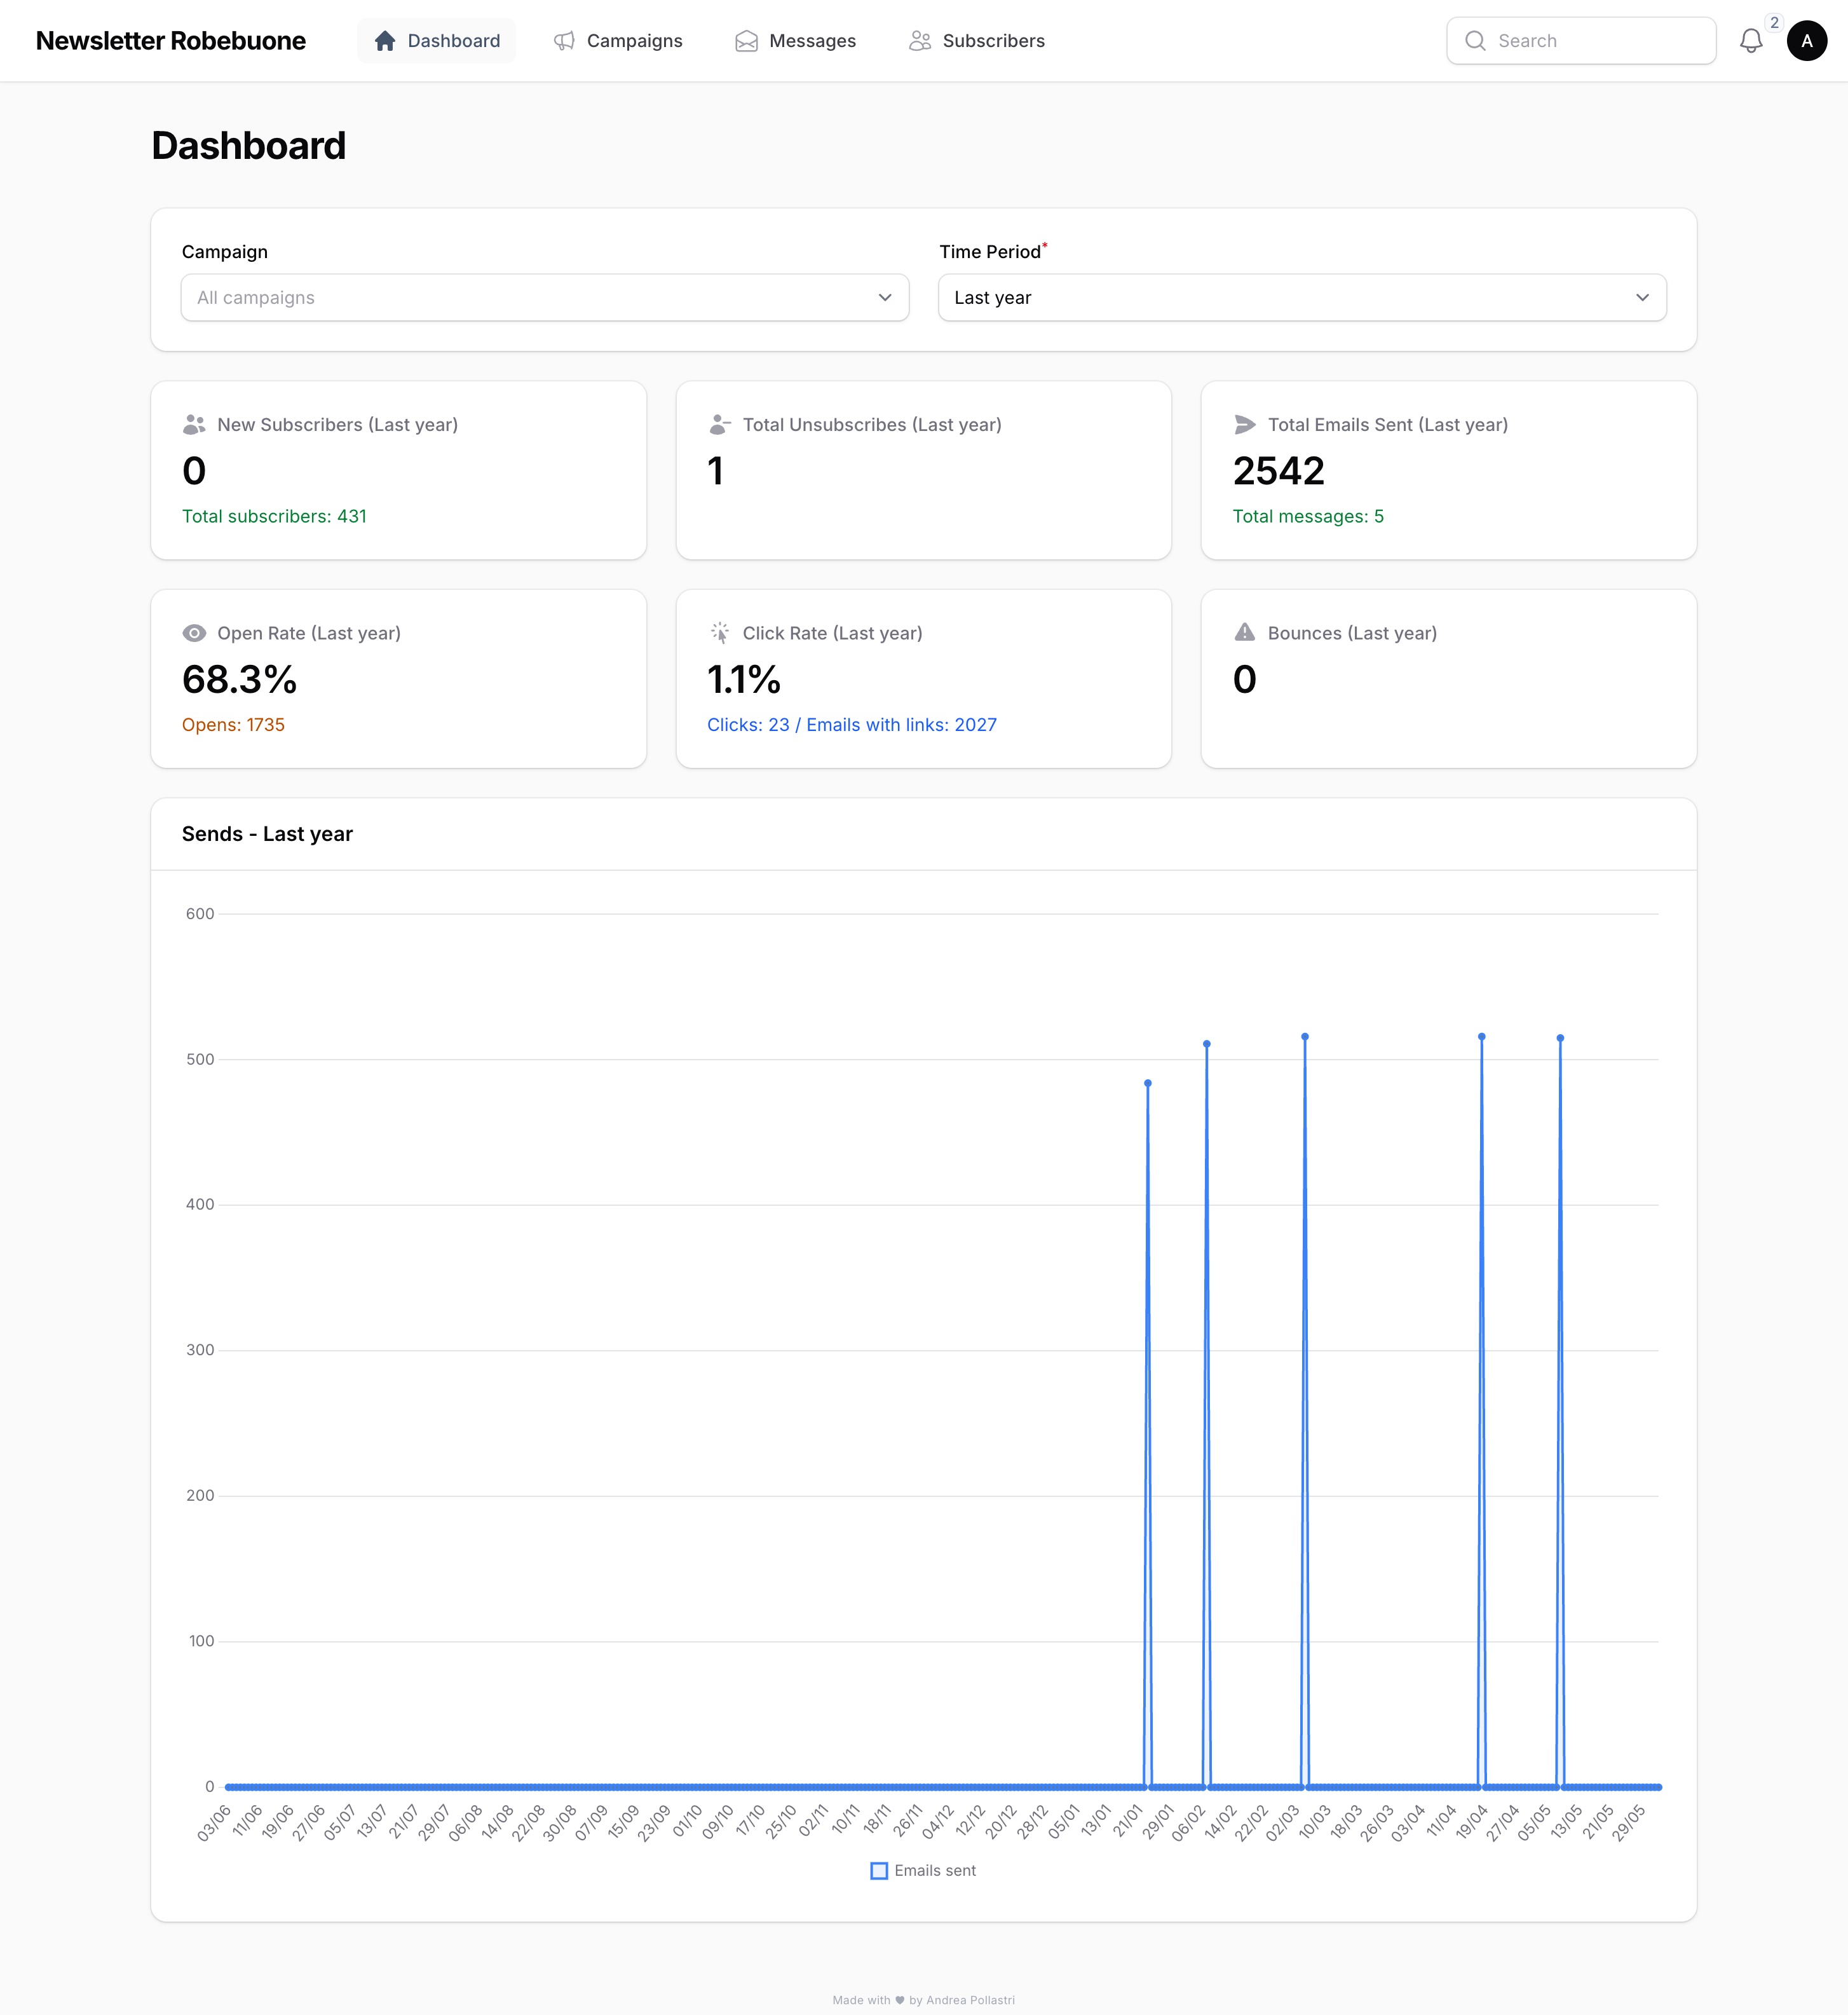Click the Click Rate cursor icon
Screen dimensions: 1848x2015
pos(720,633)
